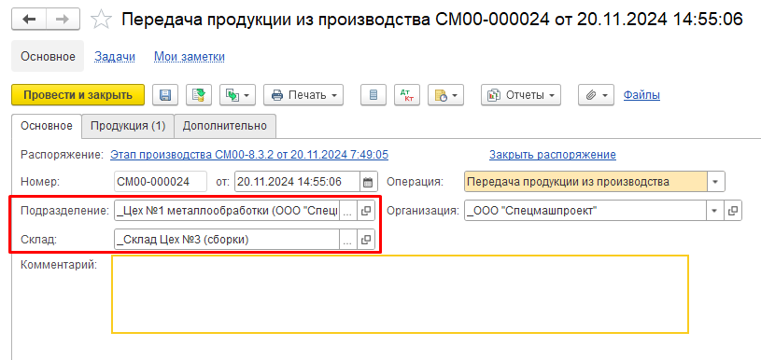This screenshot has height=360, width=761.
Task: Open the create-based-on dropdown icon
Action: 237,95
